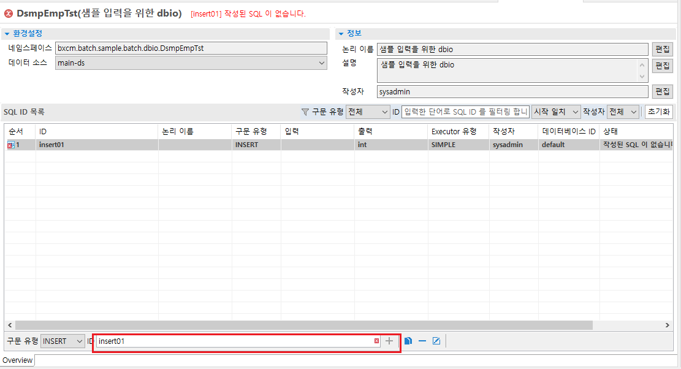The image size is (681, 369).
Task: Switch to the Overview tab
Action: click(x=17, y=360)
